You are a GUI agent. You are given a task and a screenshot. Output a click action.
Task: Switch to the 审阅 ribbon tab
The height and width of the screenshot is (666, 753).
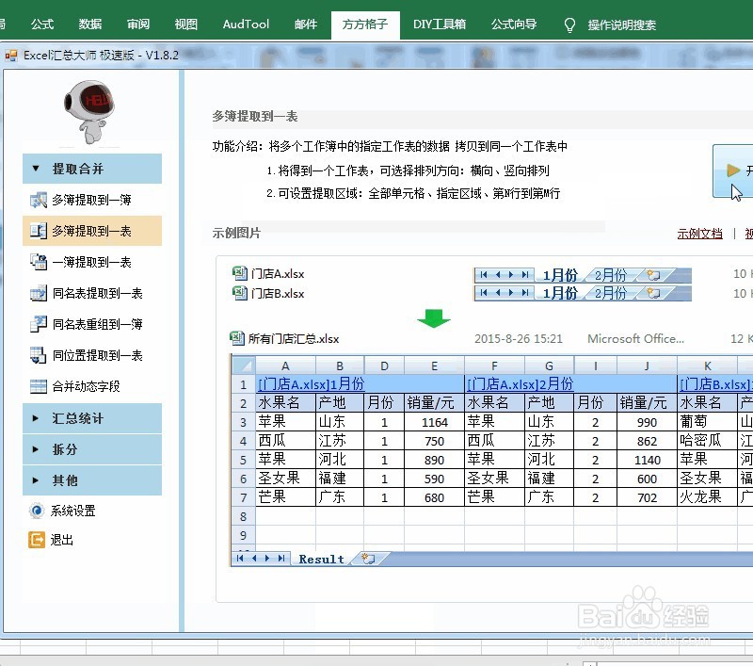point(138,24)
